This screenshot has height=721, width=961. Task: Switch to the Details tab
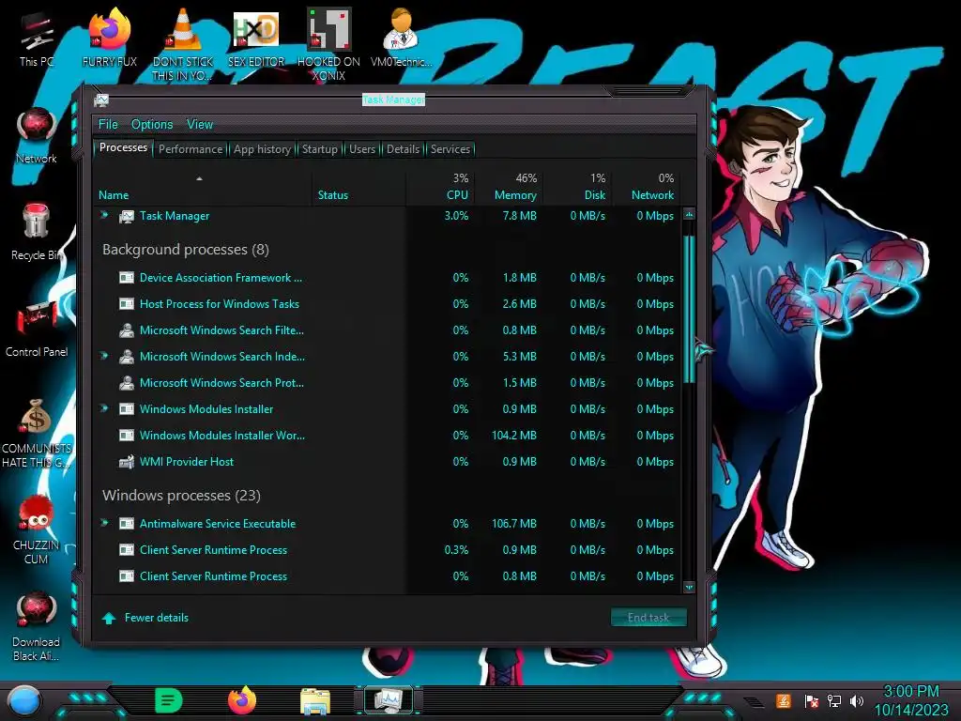point(404,149)
